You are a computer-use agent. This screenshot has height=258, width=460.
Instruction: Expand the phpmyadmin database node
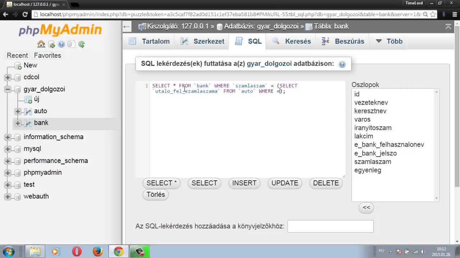8,173
